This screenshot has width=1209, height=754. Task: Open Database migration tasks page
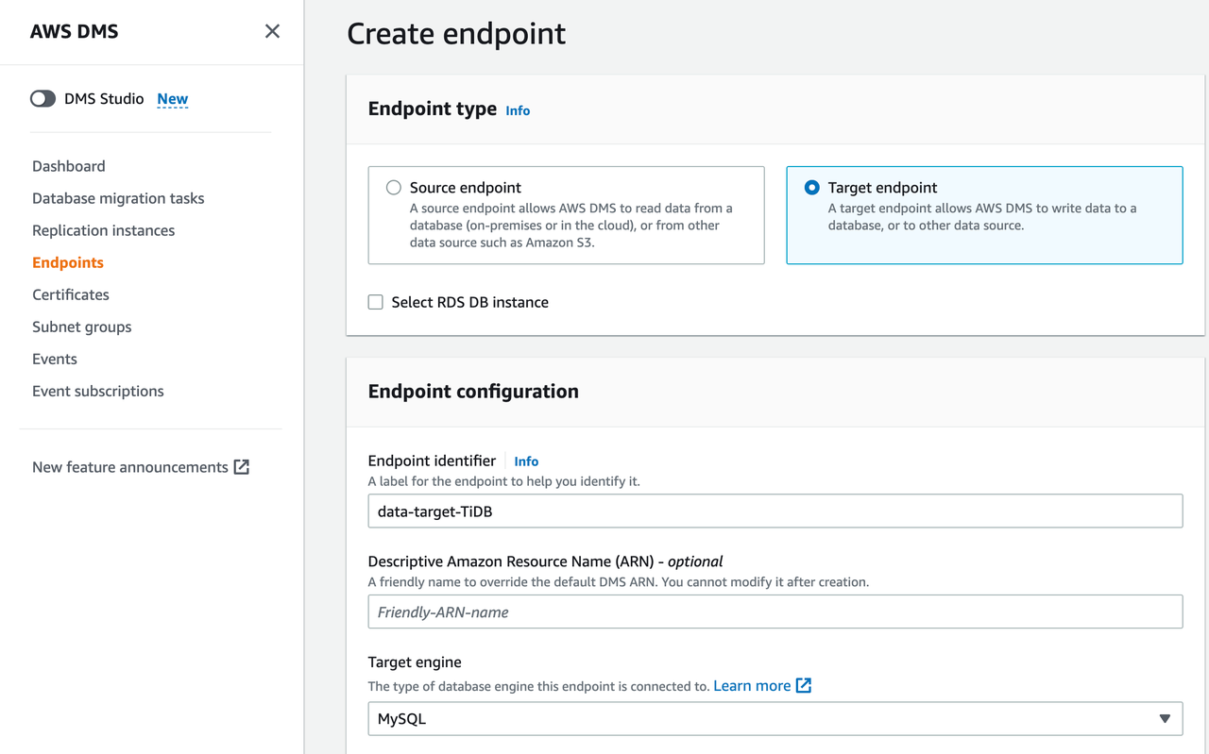(118, 198)
